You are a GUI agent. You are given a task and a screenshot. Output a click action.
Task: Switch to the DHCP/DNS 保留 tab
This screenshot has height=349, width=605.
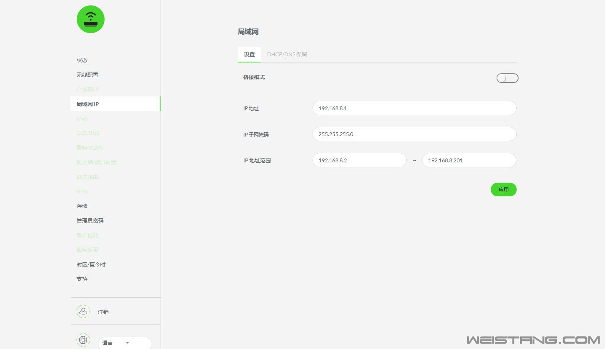pyautogui.click(x=287, y=54)
